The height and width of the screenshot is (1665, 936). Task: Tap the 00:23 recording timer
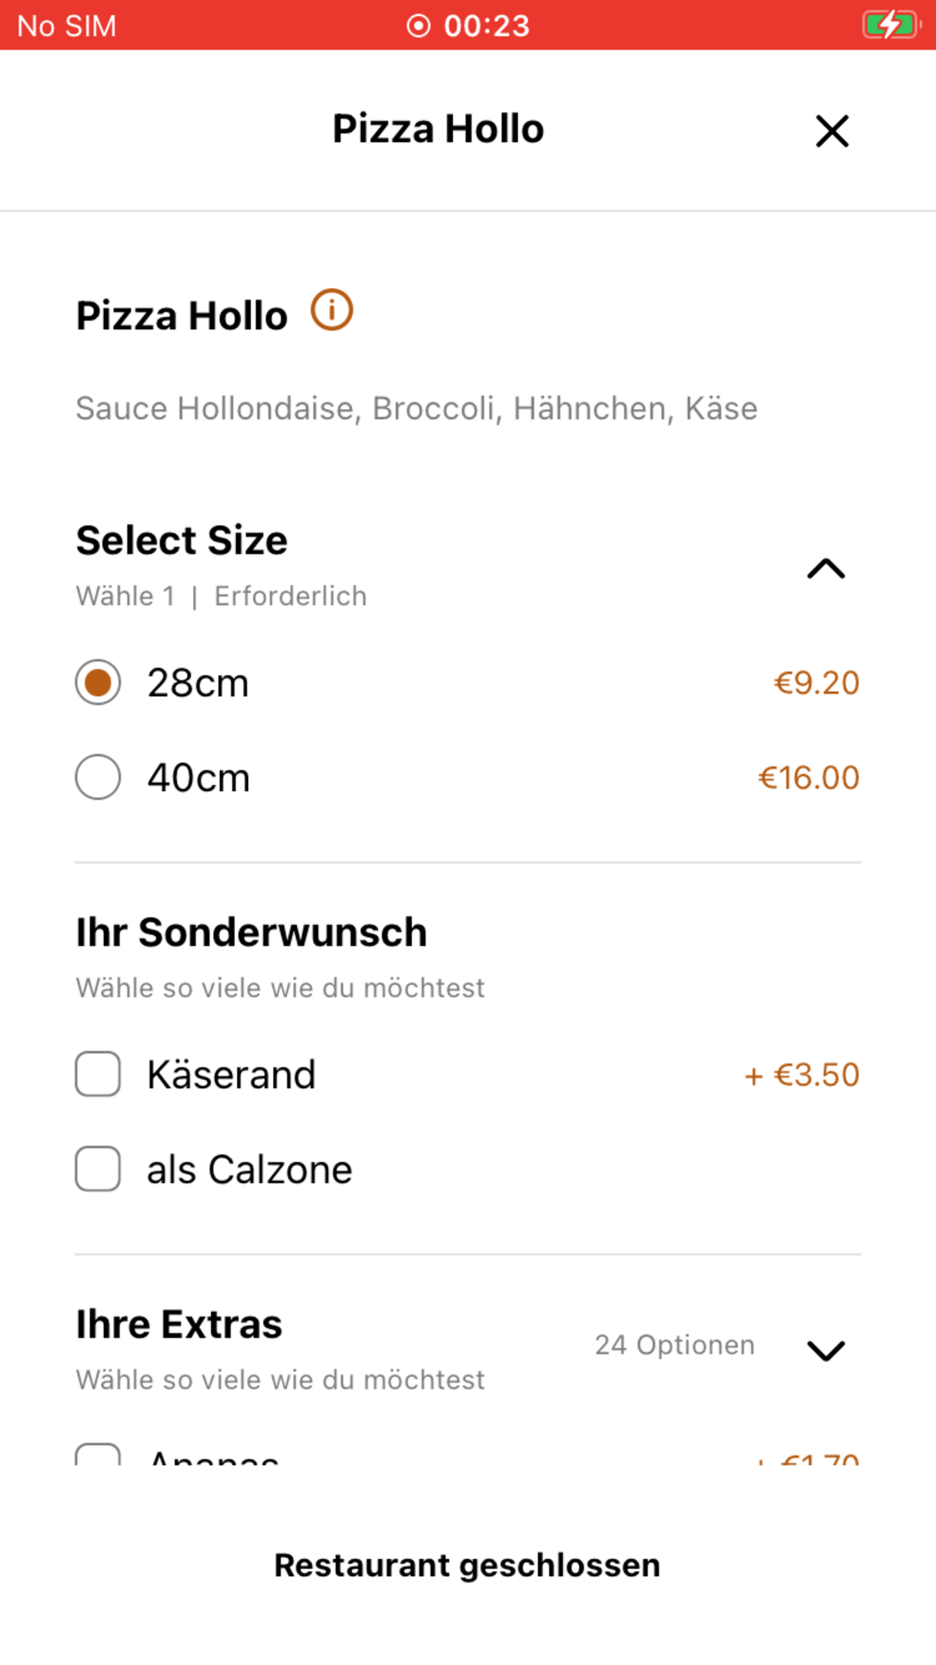(x=487, y=26)
